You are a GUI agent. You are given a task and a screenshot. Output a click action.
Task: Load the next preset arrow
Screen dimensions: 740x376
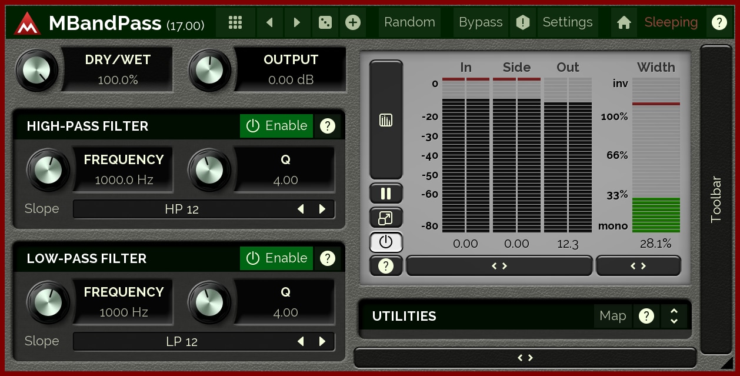click(x=297, y=22)
